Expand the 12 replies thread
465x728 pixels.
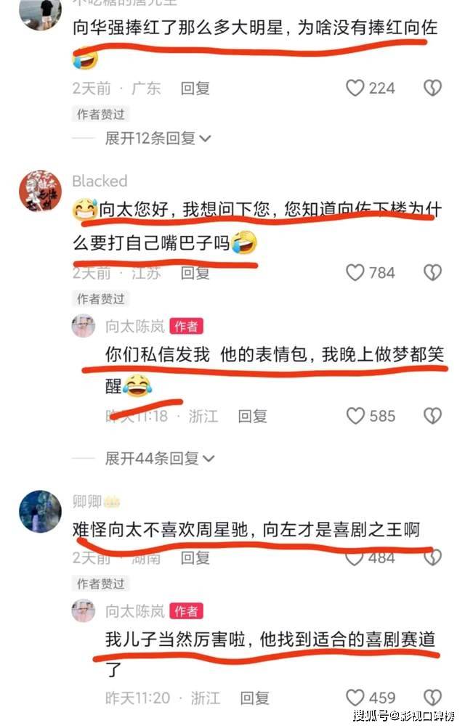pos(158,138)
